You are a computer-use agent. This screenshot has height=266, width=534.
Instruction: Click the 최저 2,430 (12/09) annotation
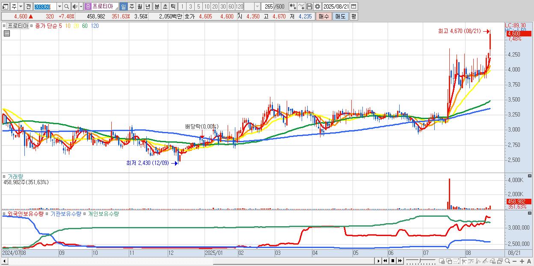pyautogui.click(x=147, y=163)
